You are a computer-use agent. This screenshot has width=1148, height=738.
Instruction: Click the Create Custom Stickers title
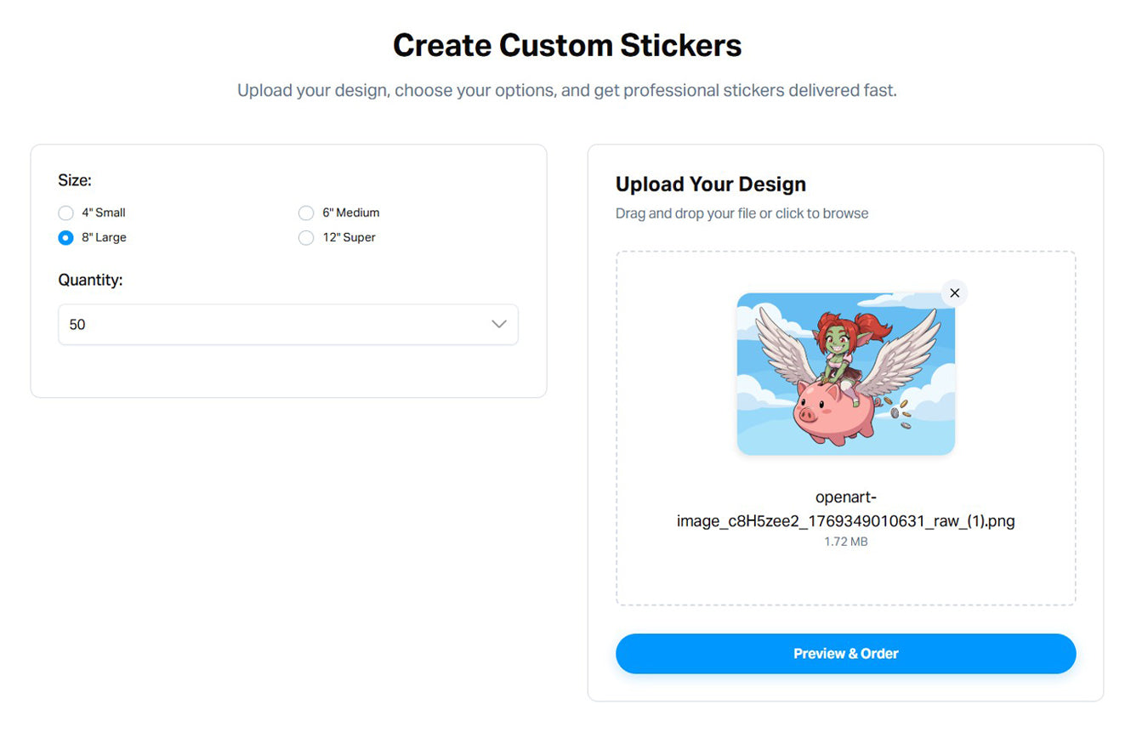pyautogui.click(x=567, y=45)
